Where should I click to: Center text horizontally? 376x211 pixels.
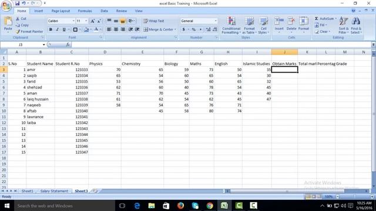click(116, 29)
